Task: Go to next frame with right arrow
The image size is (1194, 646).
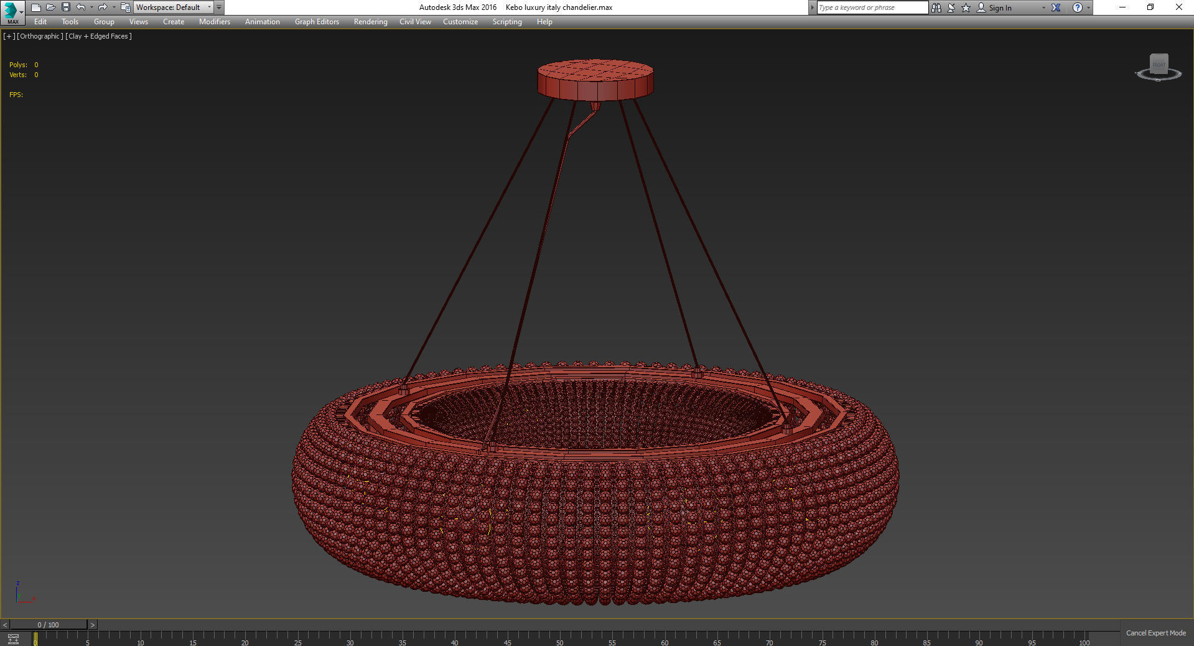Action: (93, 625)
